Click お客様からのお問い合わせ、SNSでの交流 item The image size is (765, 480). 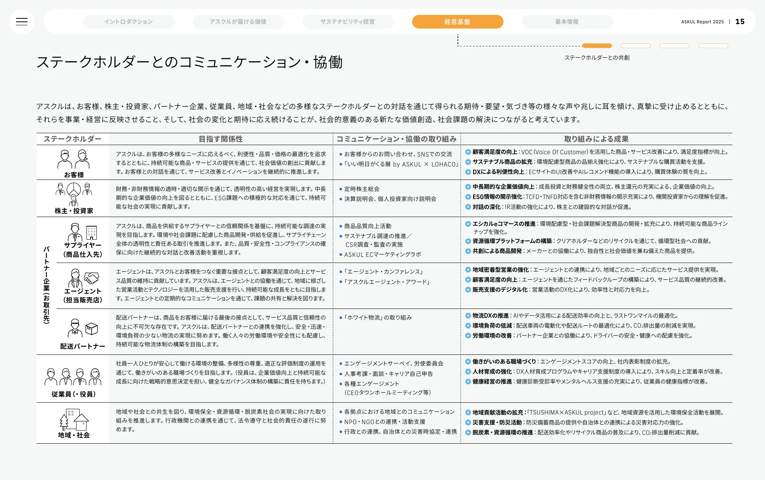tap(398, 154)
